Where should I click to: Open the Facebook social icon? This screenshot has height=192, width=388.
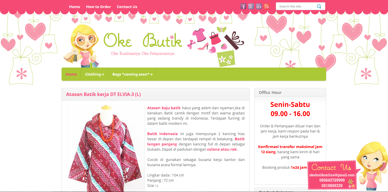(243, 6)
